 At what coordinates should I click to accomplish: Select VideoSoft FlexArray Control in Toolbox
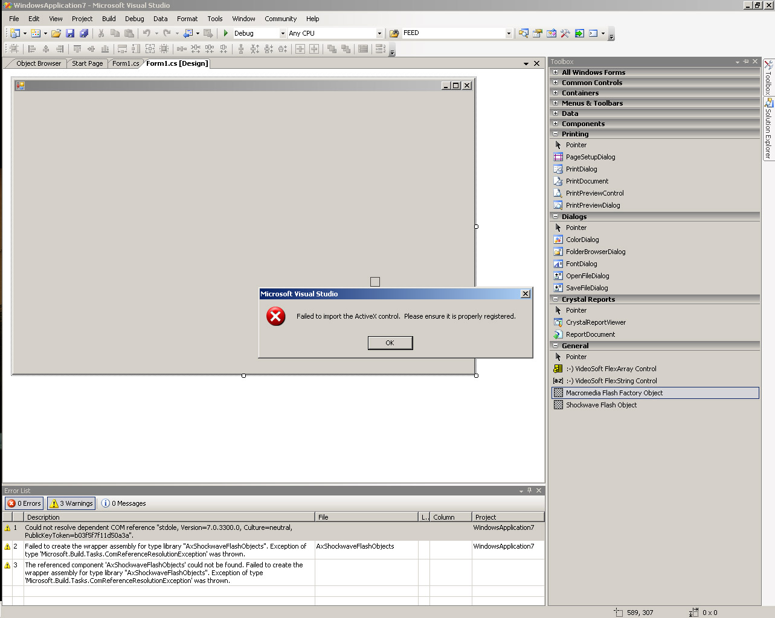click(655, 369)
